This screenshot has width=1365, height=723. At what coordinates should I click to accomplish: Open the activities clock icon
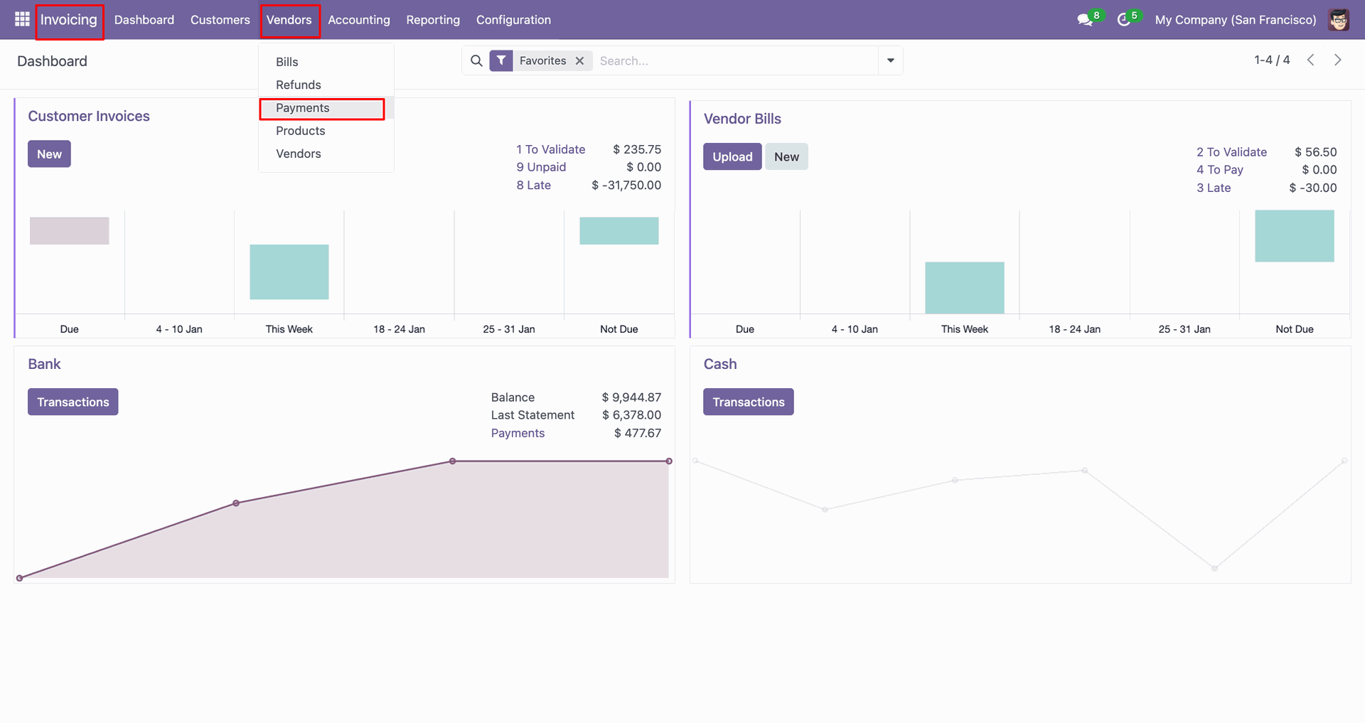(1123, 20)
